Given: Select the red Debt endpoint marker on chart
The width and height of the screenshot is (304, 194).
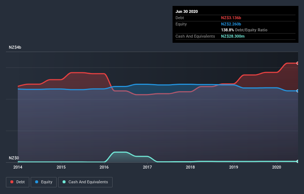Looking at the screenshot, I should (298, 63).
